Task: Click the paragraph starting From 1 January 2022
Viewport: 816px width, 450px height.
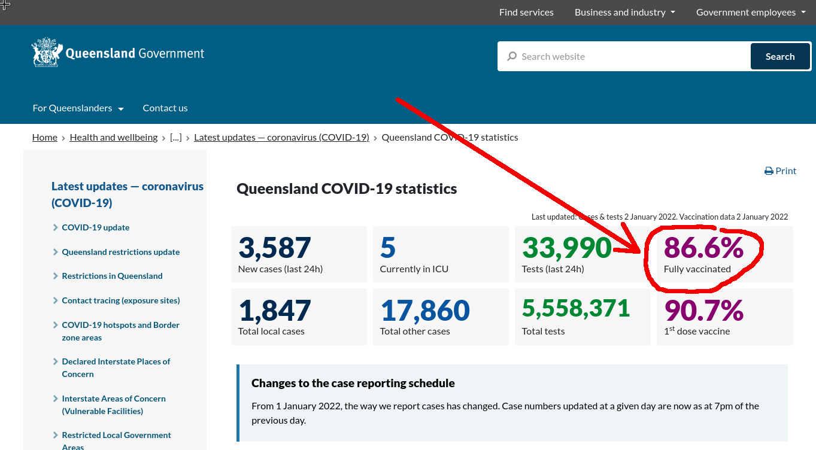Action: tap(505, 413)
